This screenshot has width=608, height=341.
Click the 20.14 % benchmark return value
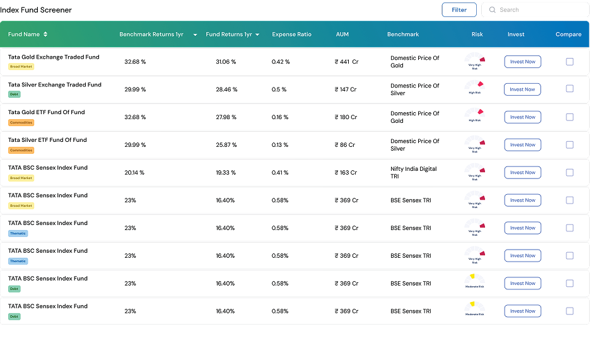click(134, 173)
